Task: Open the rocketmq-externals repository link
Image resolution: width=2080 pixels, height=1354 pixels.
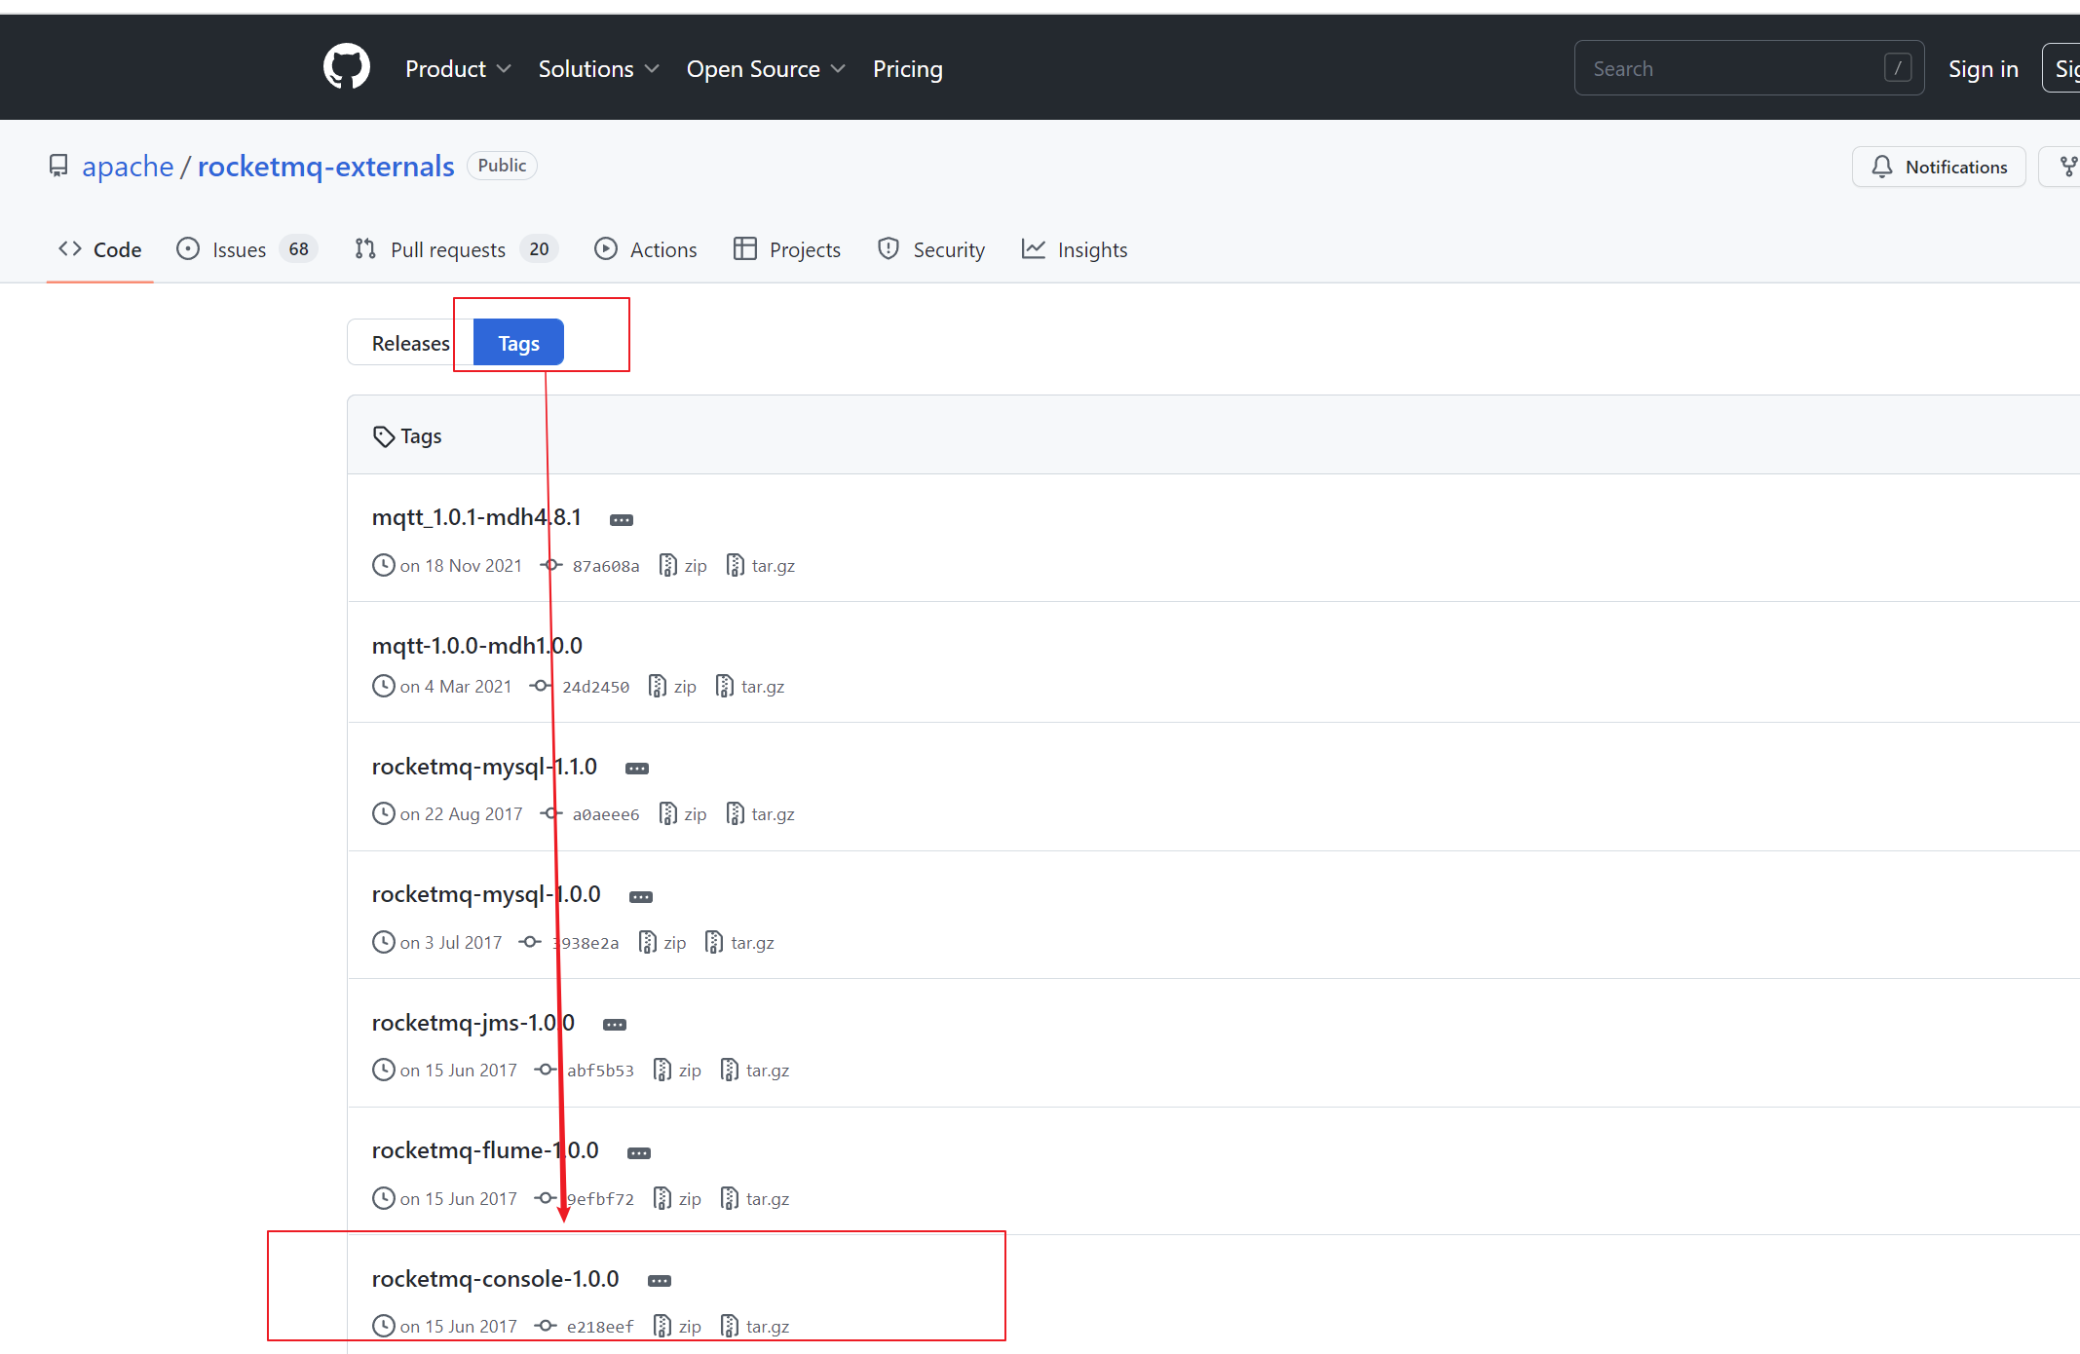Action: 325,167
